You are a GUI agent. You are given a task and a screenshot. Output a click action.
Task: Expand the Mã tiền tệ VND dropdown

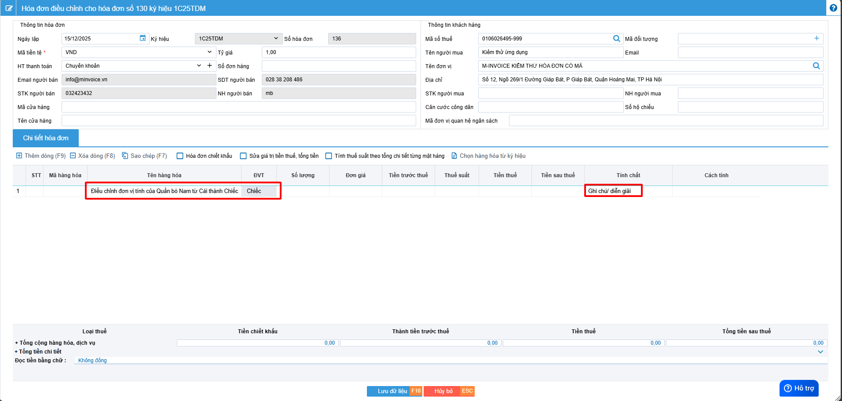[x=209, y=52]
